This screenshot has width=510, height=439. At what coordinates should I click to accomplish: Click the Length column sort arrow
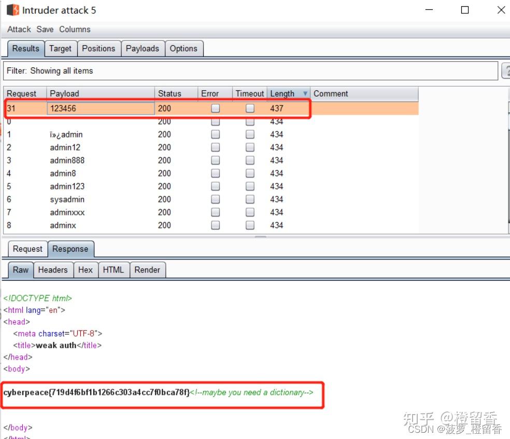tap(305, 93)
